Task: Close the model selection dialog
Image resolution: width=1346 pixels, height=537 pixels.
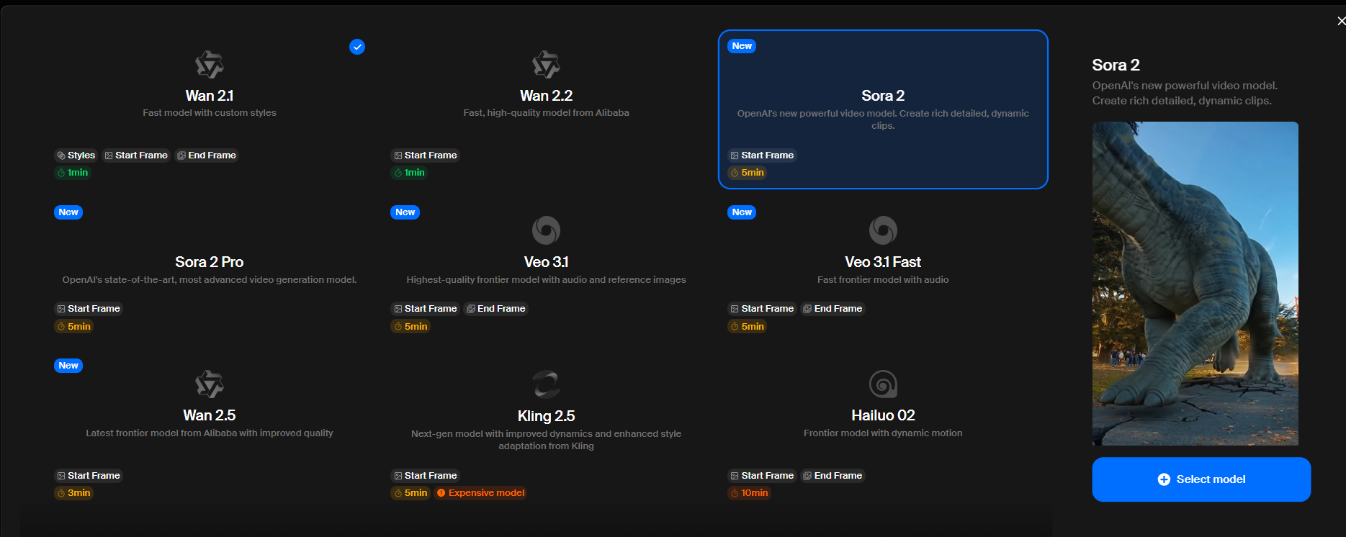Action: [x=1340, y=21]
